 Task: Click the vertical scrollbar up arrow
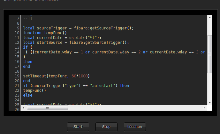(x=209, y=18)
